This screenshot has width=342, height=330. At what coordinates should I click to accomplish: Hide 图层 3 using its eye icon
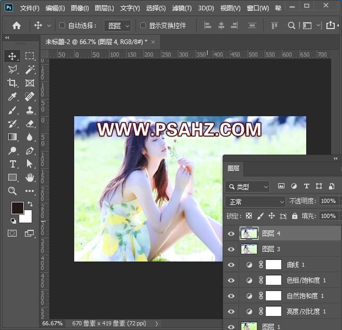(x=231, y=249)
